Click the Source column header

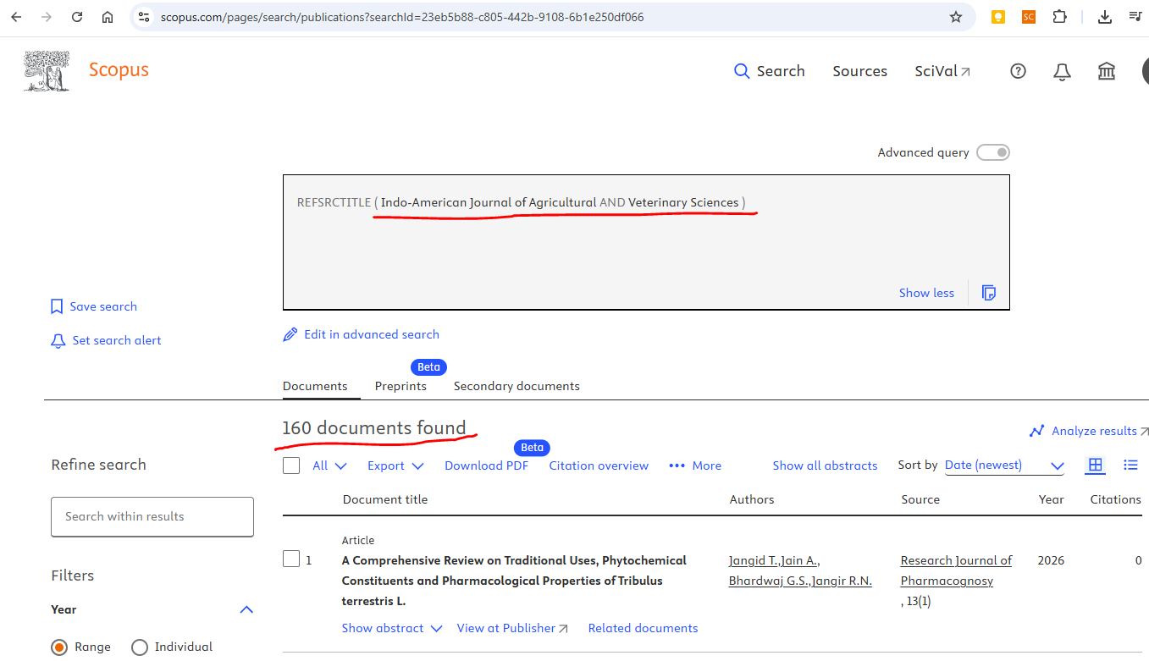[920, 499]
